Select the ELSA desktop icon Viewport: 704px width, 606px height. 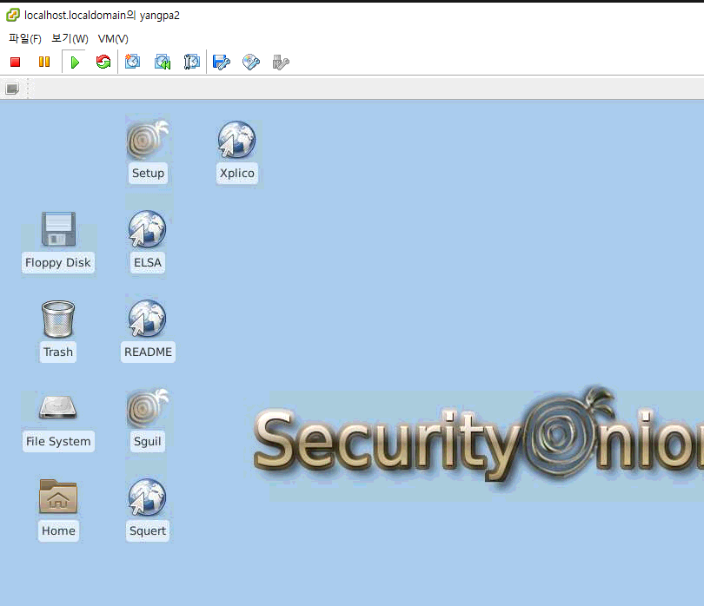tap(147, 241)
